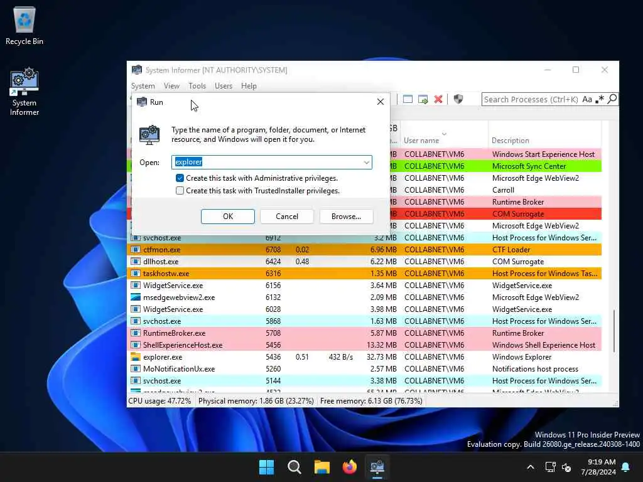
Task: Select the Recycle Bin desktop icon
Action: point(24,25)
